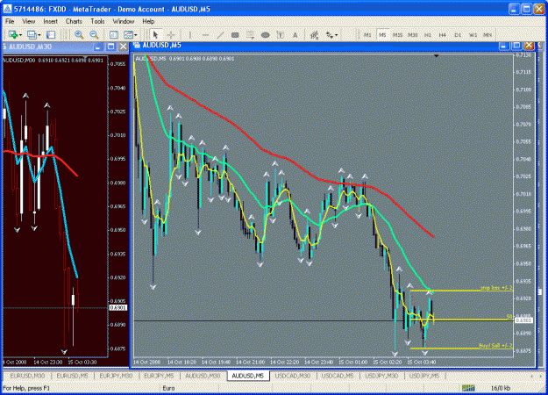This screenshot has width=548, height=395.
Task: Switch to the M5 timeframe
Action: (x=382, y=34)
